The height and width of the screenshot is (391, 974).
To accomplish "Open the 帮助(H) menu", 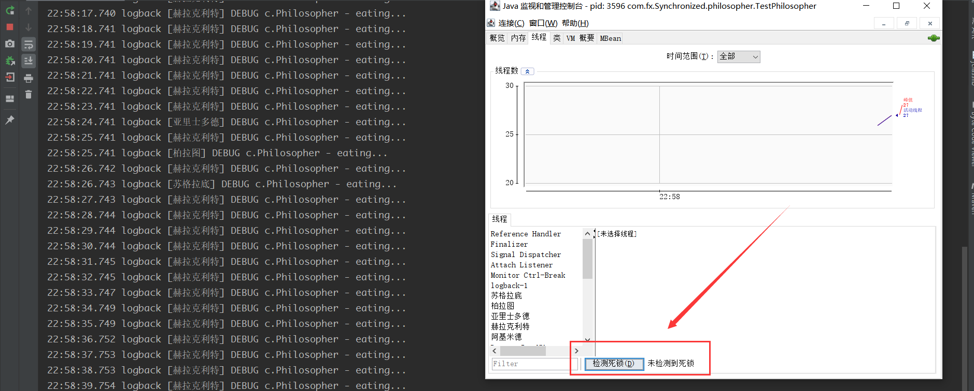I will (575, 23).
